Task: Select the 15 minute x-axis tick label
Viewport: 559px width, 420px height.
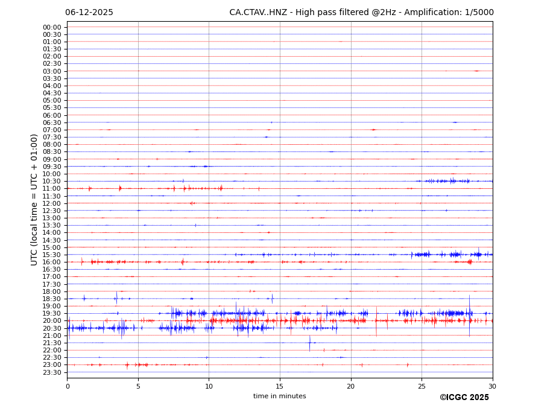Action: pos(280,386)
